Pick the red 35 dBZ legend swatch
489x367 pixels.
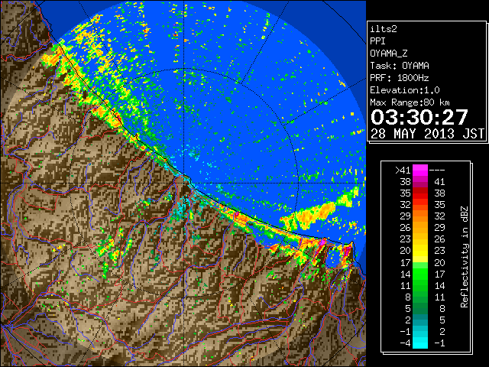[x=420, y=193]
